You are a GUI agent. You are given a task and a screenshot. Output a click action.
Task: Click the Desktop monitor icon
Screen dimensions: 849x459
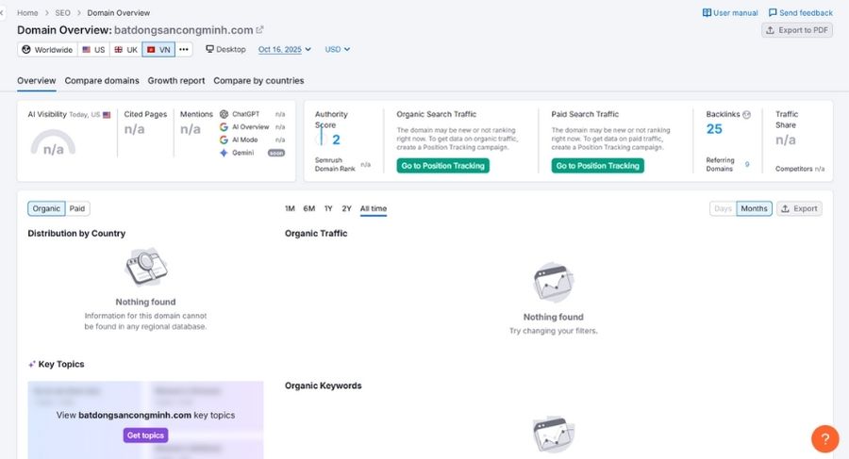(209, 49)
